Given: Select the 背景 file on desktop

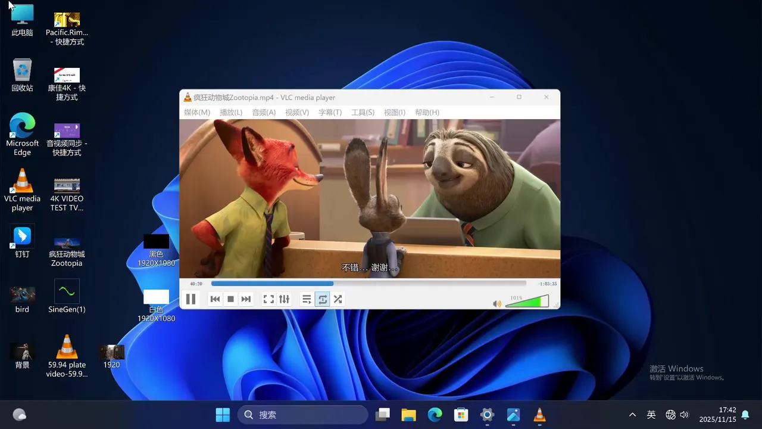Looking at the screenshot, I should pyautogui.click(x=22, y=355).
